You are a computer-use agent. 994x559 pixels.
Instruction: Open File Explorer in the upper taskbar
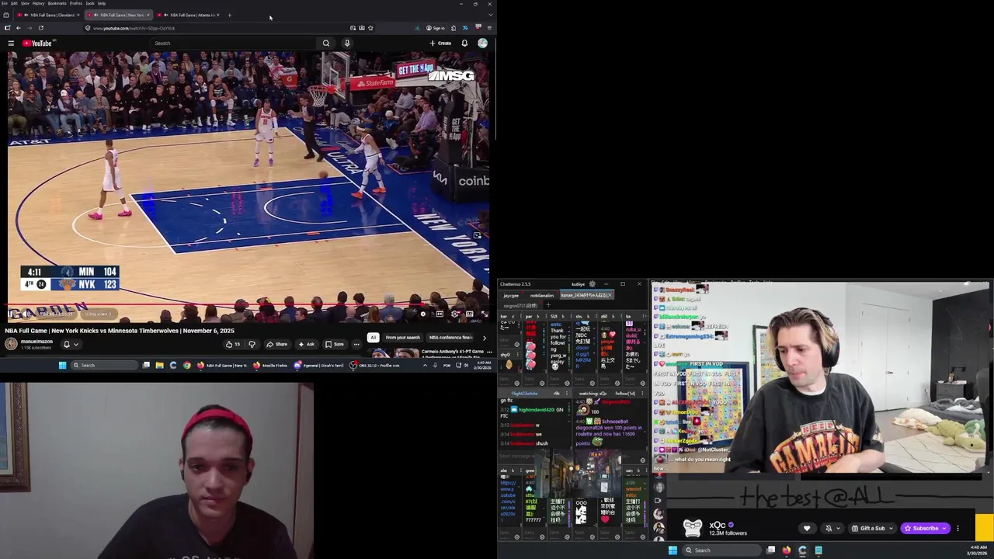point(159,365)
